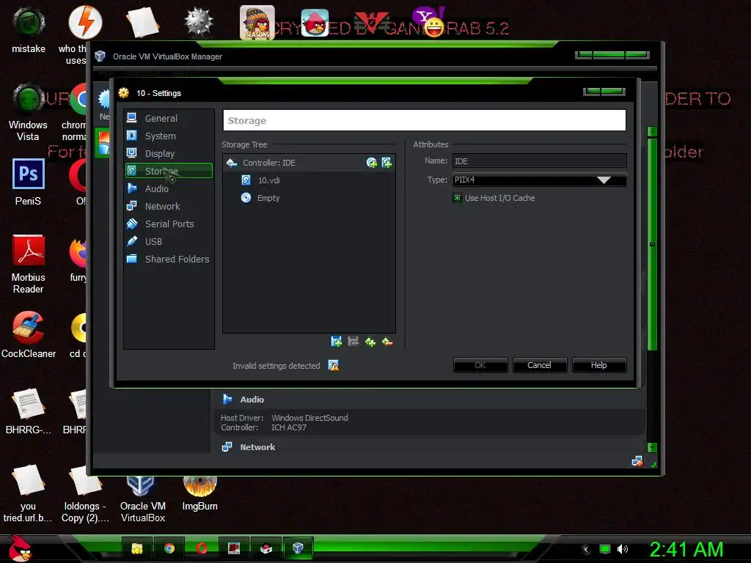Show hidden tray icons arrow
Screen dimensions: 751x563
586,550
